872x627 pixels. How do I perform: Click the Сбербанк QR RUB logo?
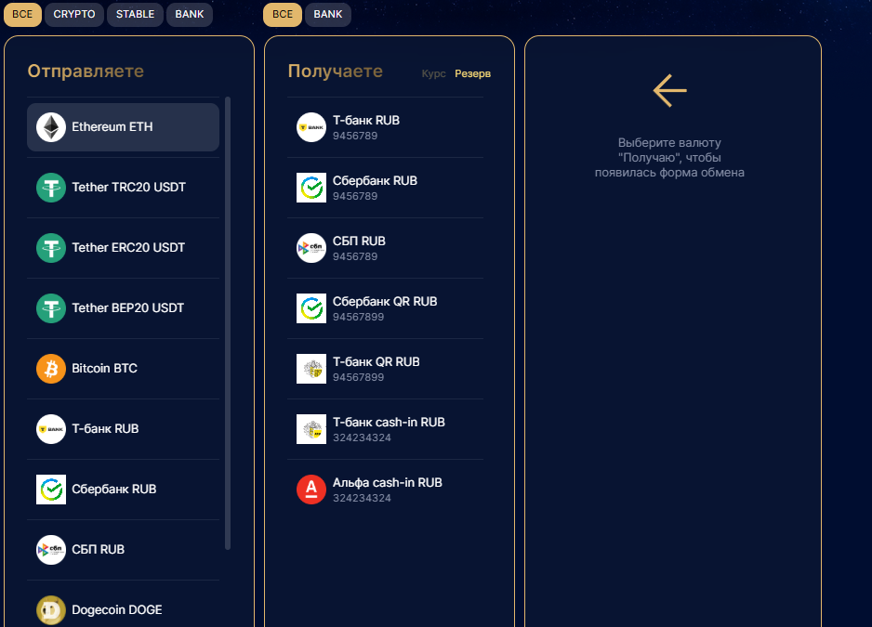(311, 308)
